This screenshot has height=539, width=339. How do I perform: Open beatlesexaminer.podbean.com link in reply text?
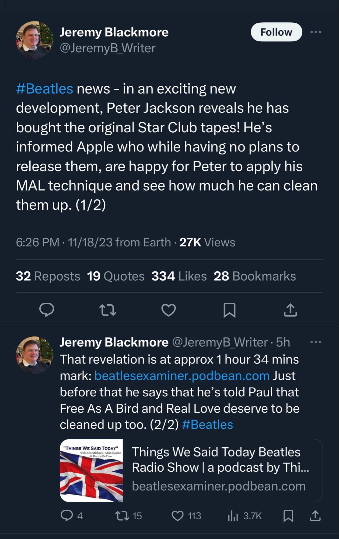(182, 376)
